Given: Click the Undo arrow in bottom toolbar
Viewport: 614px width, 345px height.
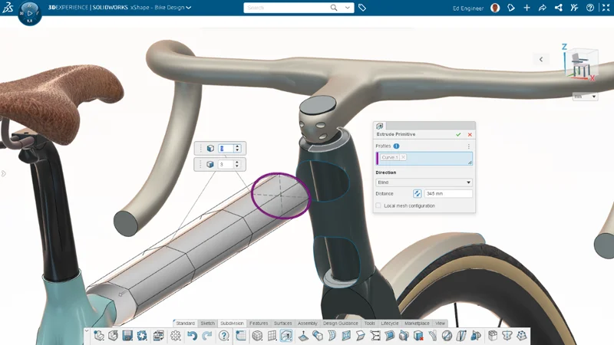Looking at the screenshot, I should point(192,336).
